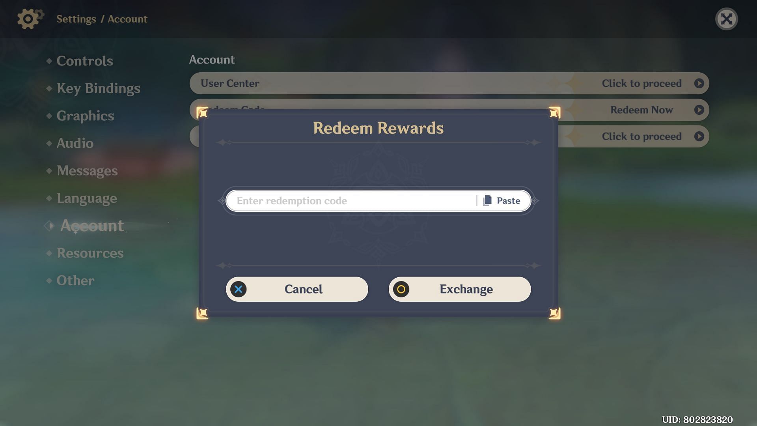Click the Cancel button

(x=297, y=289)
